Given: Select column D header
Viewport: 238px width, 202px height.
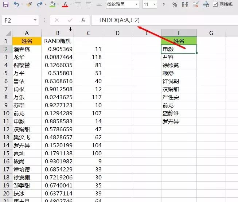Looking at the screenshot, I should 117,33.
